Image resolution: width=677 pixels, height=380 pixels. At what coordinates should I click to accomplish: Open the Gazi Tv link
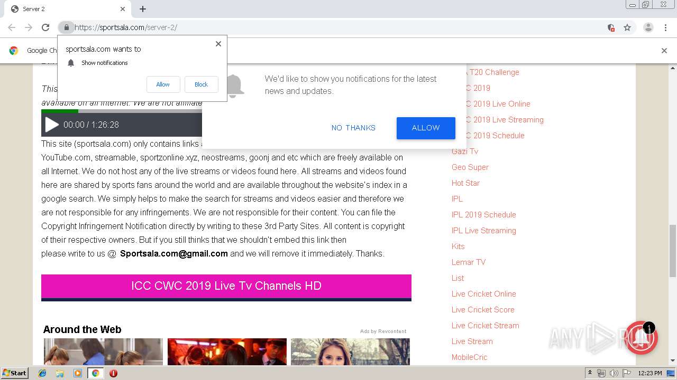coord(465,151)
